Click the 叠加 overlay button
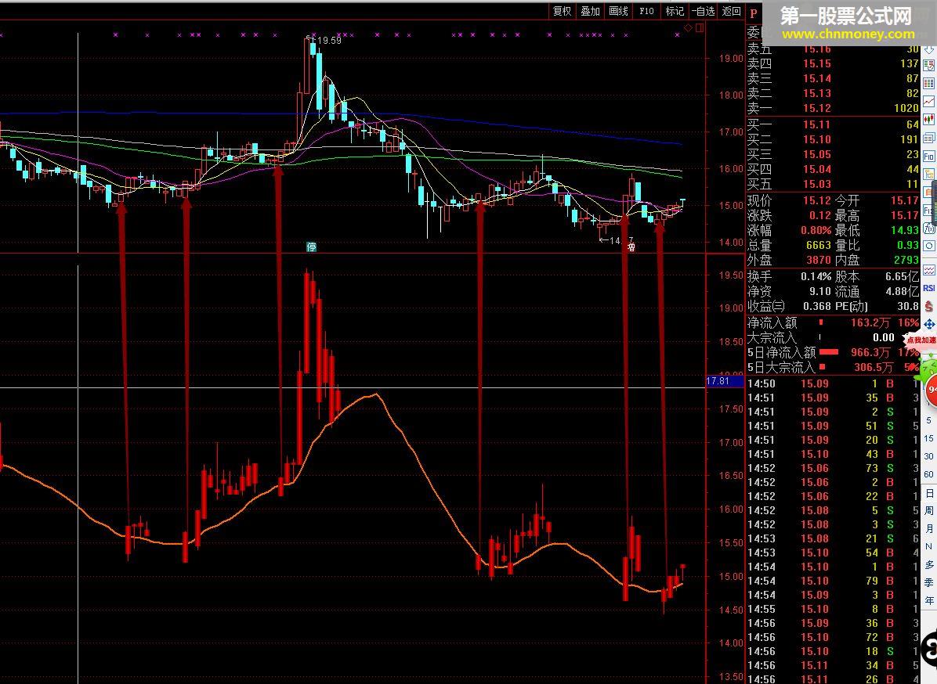937x684 pixels. (x=591, y=11)
